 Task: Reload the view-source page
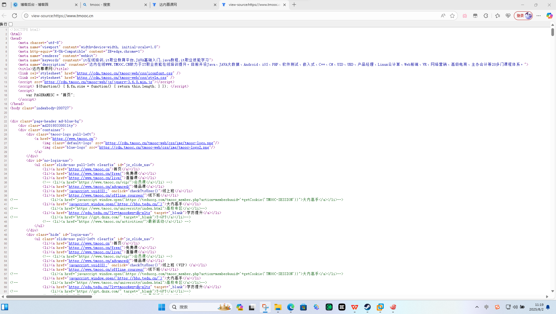pos(15,16)
